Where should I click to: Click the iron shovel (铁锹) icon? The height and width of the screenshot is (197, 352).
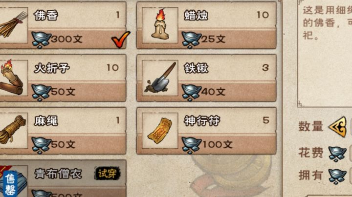point(160,78)
